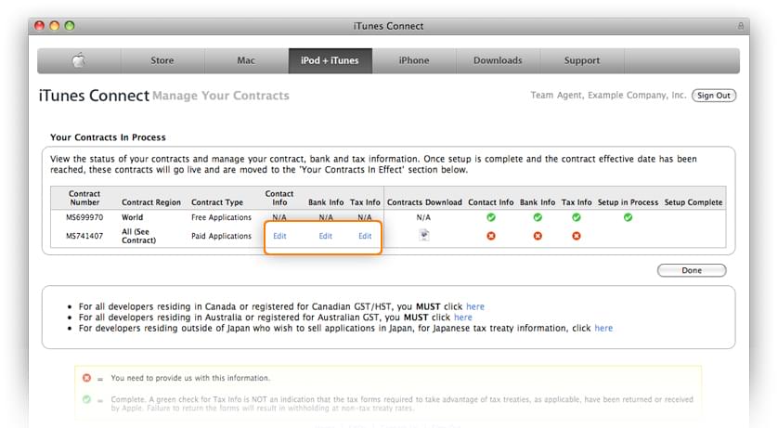
Task: Go to the iPhone tab
Action: [414, 60]
